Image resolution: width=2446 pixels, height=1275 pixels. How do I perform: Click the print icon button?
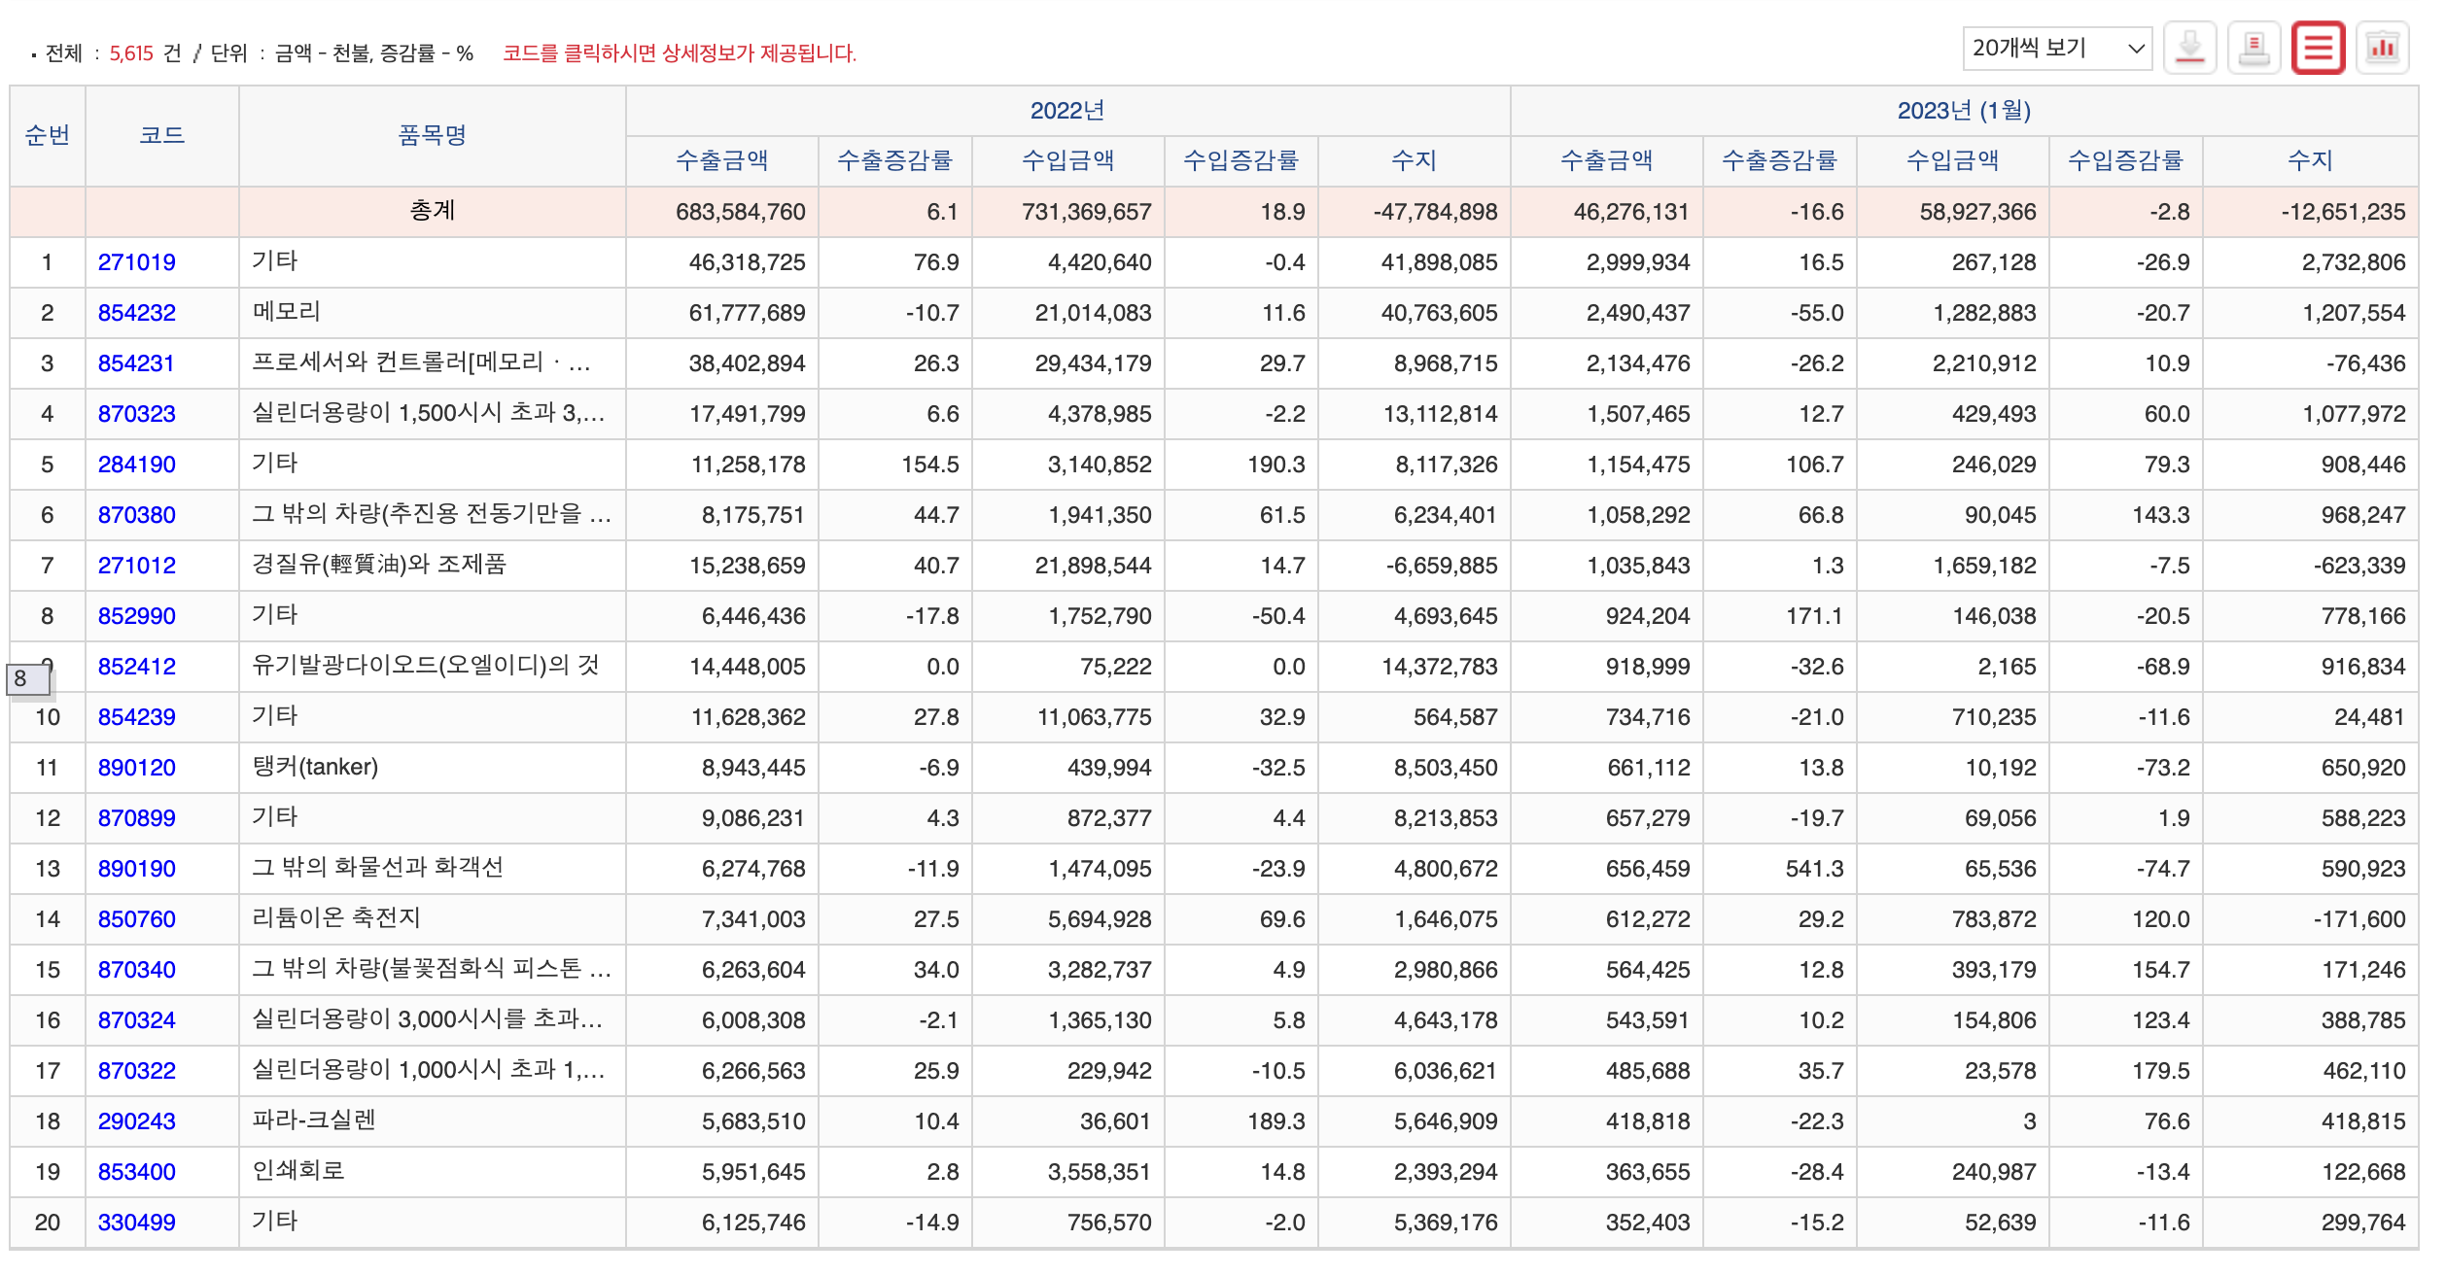click(2254, 48)
